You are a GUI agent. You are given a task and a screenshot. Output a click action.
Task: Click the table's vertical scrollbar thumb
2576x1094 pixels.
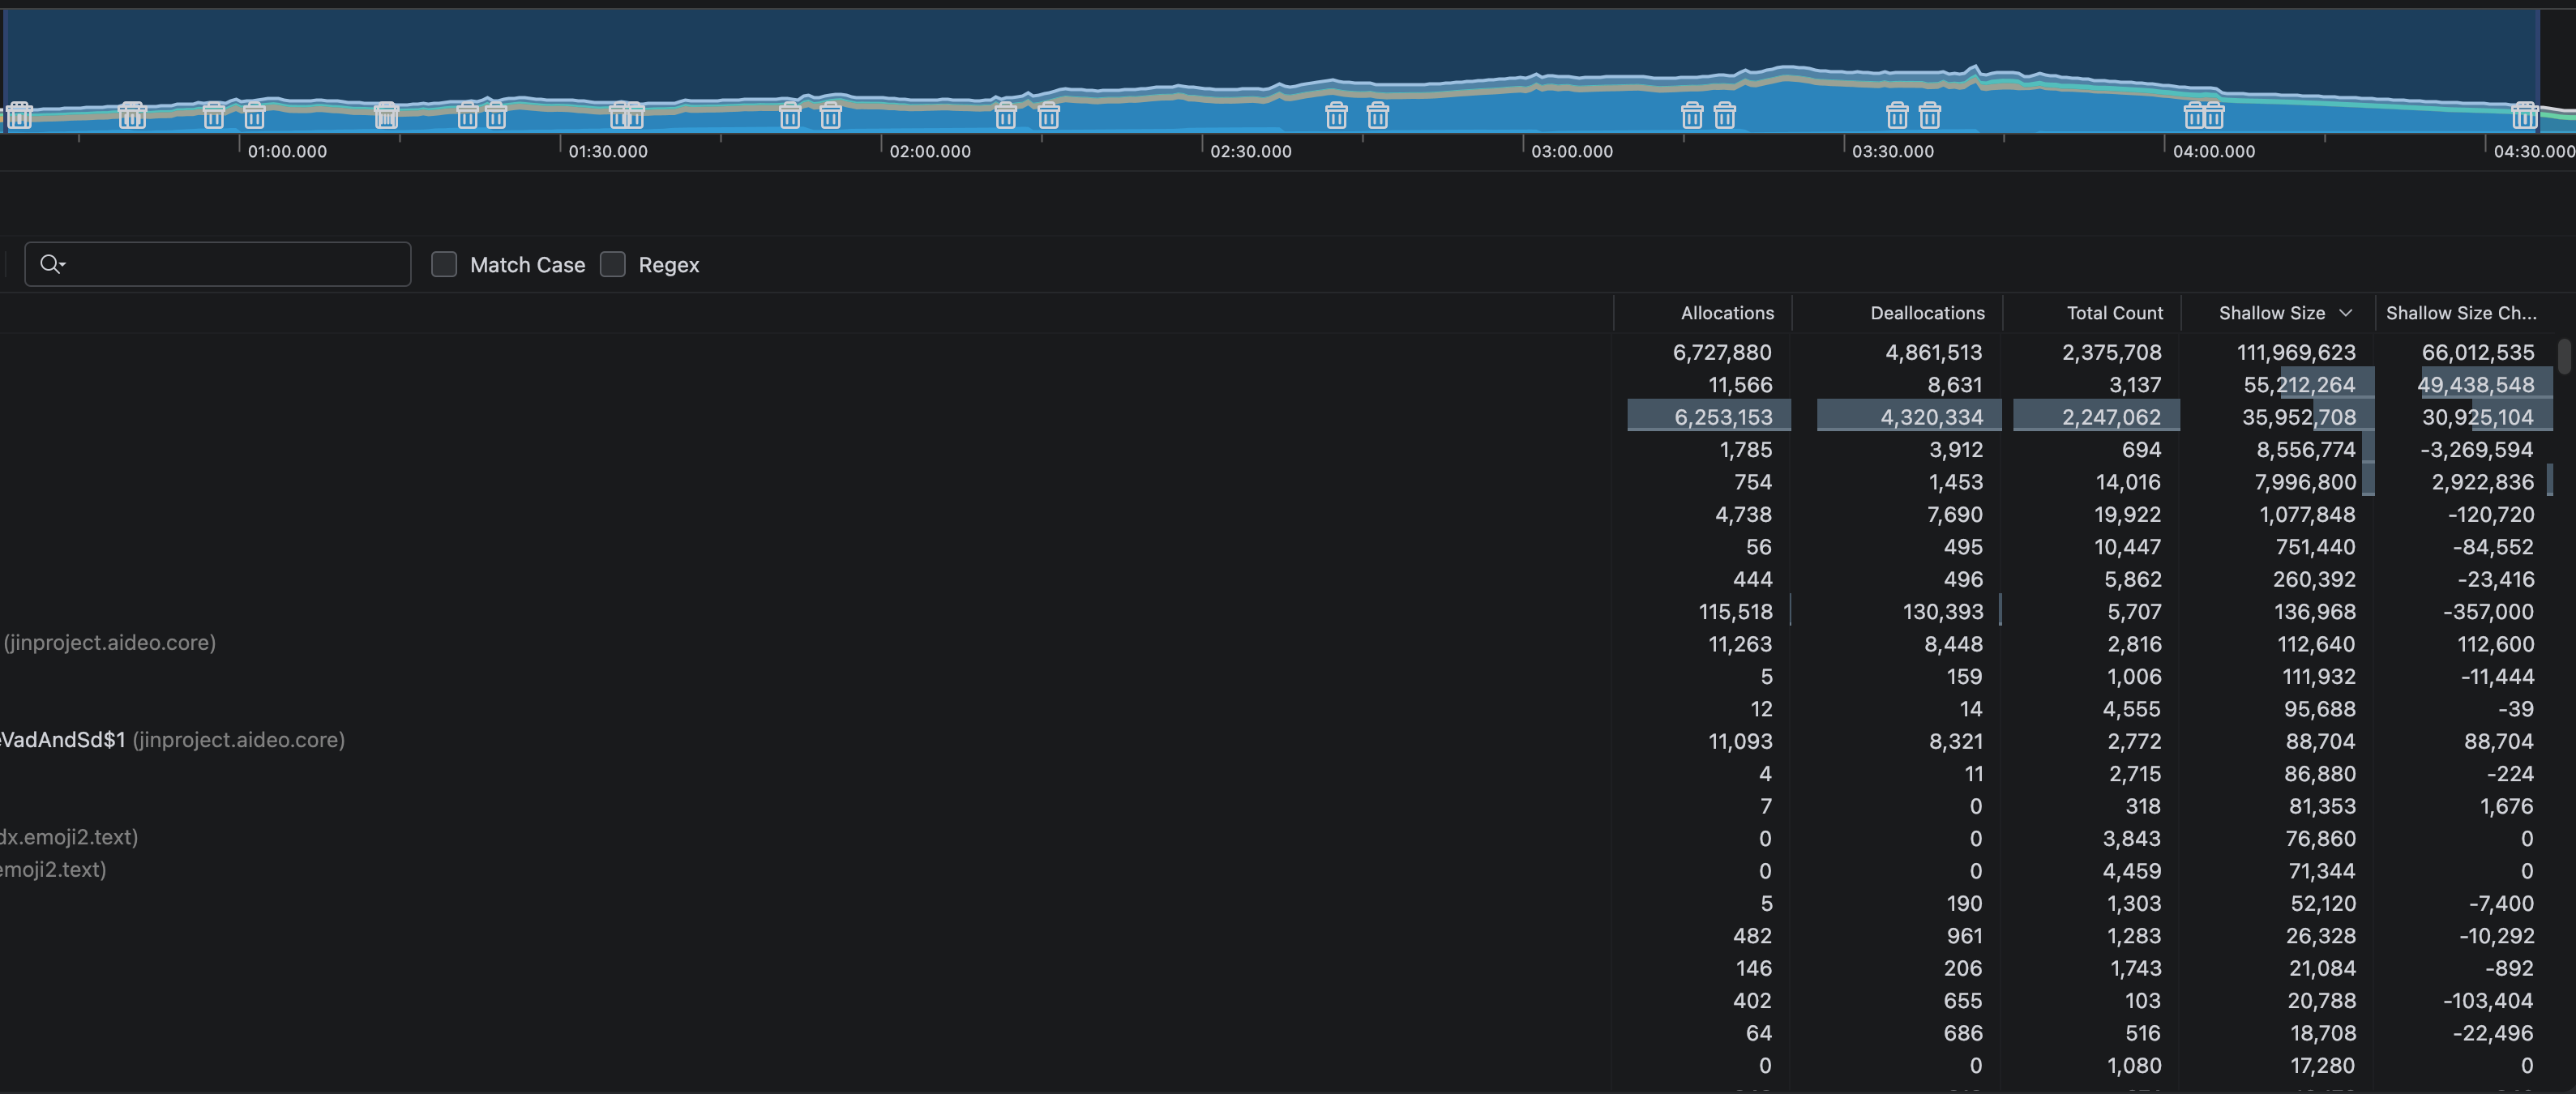[2563, 356]
